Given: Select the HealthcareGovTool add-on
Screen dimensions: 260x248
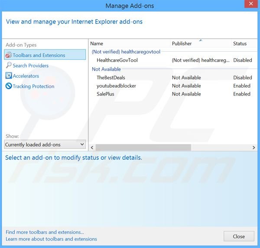Looking at the screenshot, I should tap(117, 60).
